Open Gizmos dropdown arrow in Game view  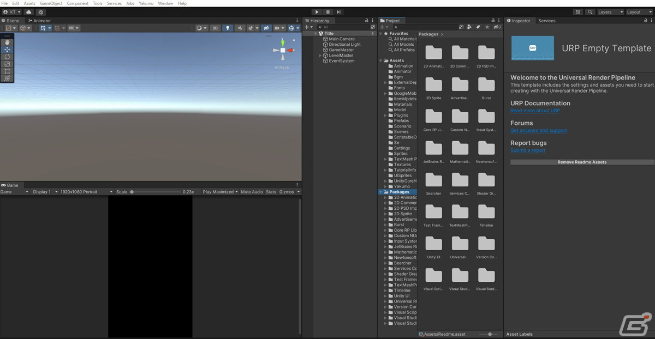coord(297,192)
